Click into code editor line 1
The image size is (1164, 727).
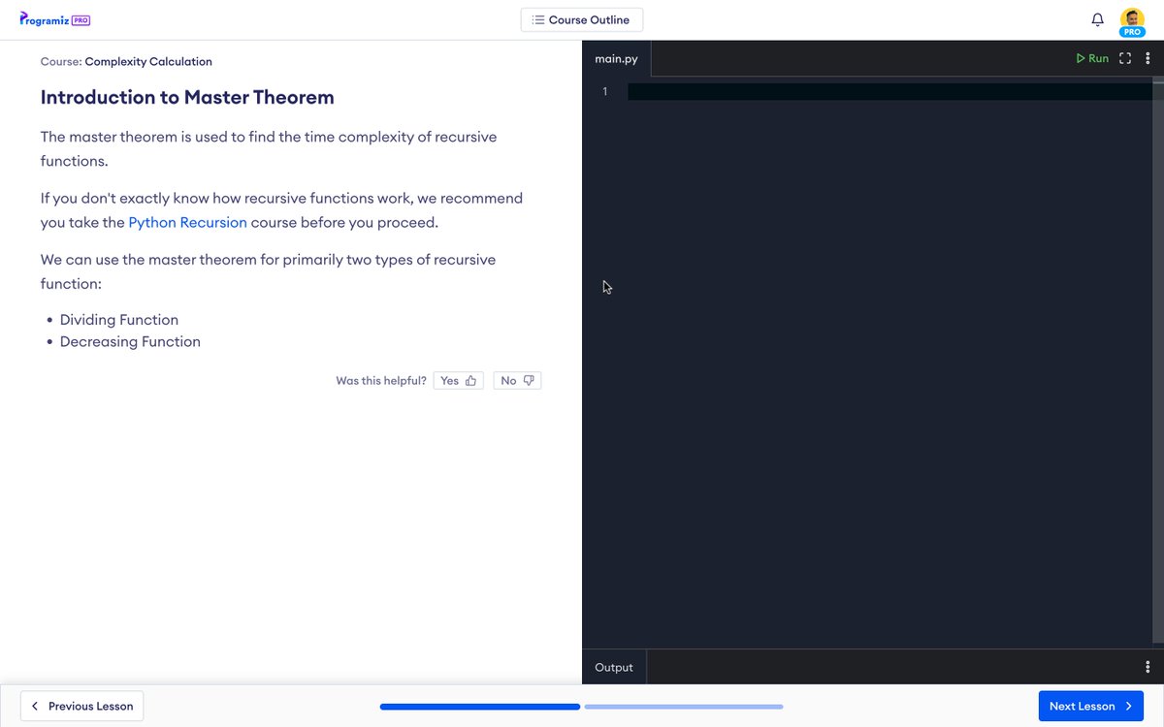pos(889,92)
